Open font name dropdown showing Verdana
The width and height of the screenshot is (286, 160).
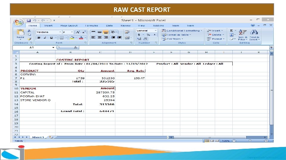(x=60, y=32)
